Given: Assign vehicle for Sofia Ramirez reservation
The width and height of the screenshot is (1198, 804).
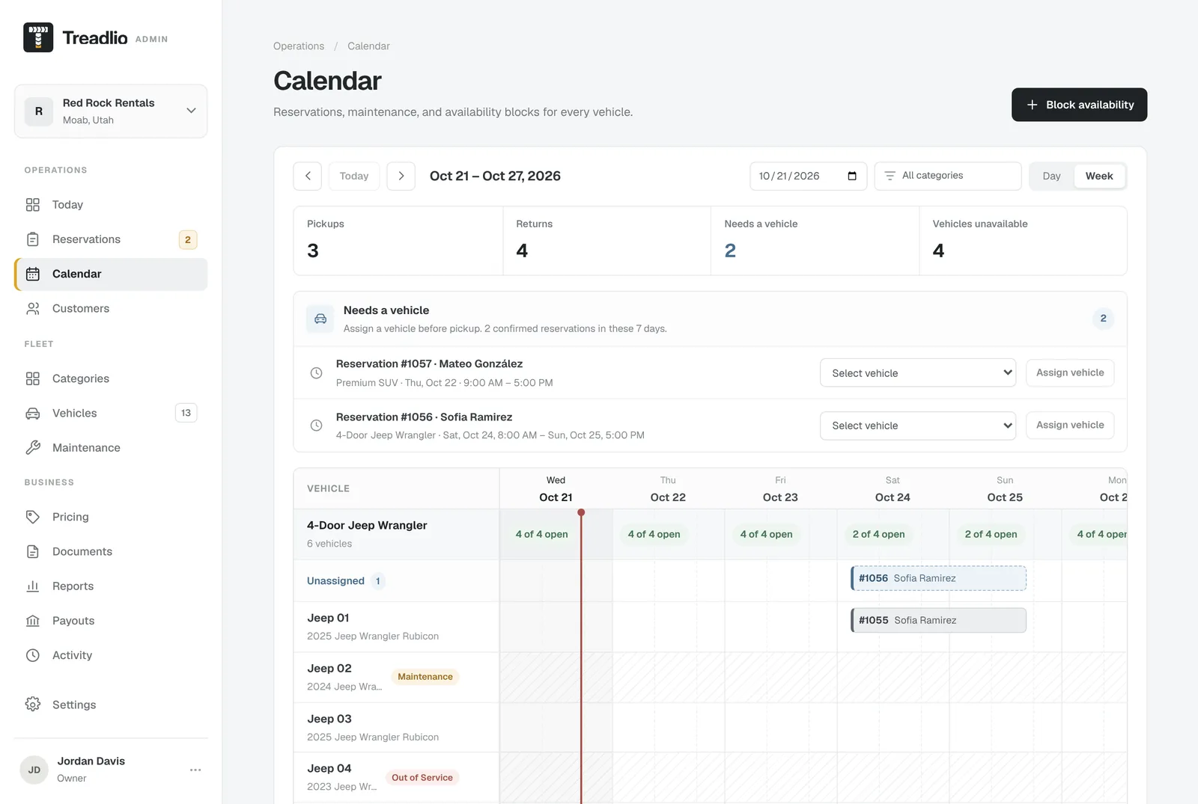Looking at the screenshot, I should (1070, 425).
